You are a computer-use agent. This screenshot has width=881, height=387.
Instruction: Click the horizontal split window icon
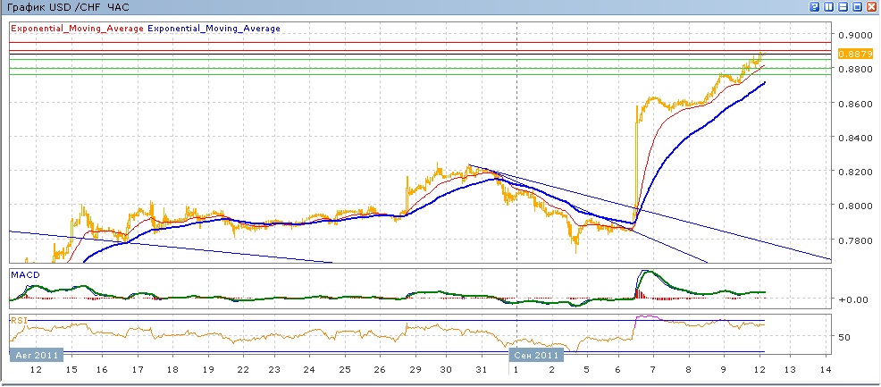(843, 7)
